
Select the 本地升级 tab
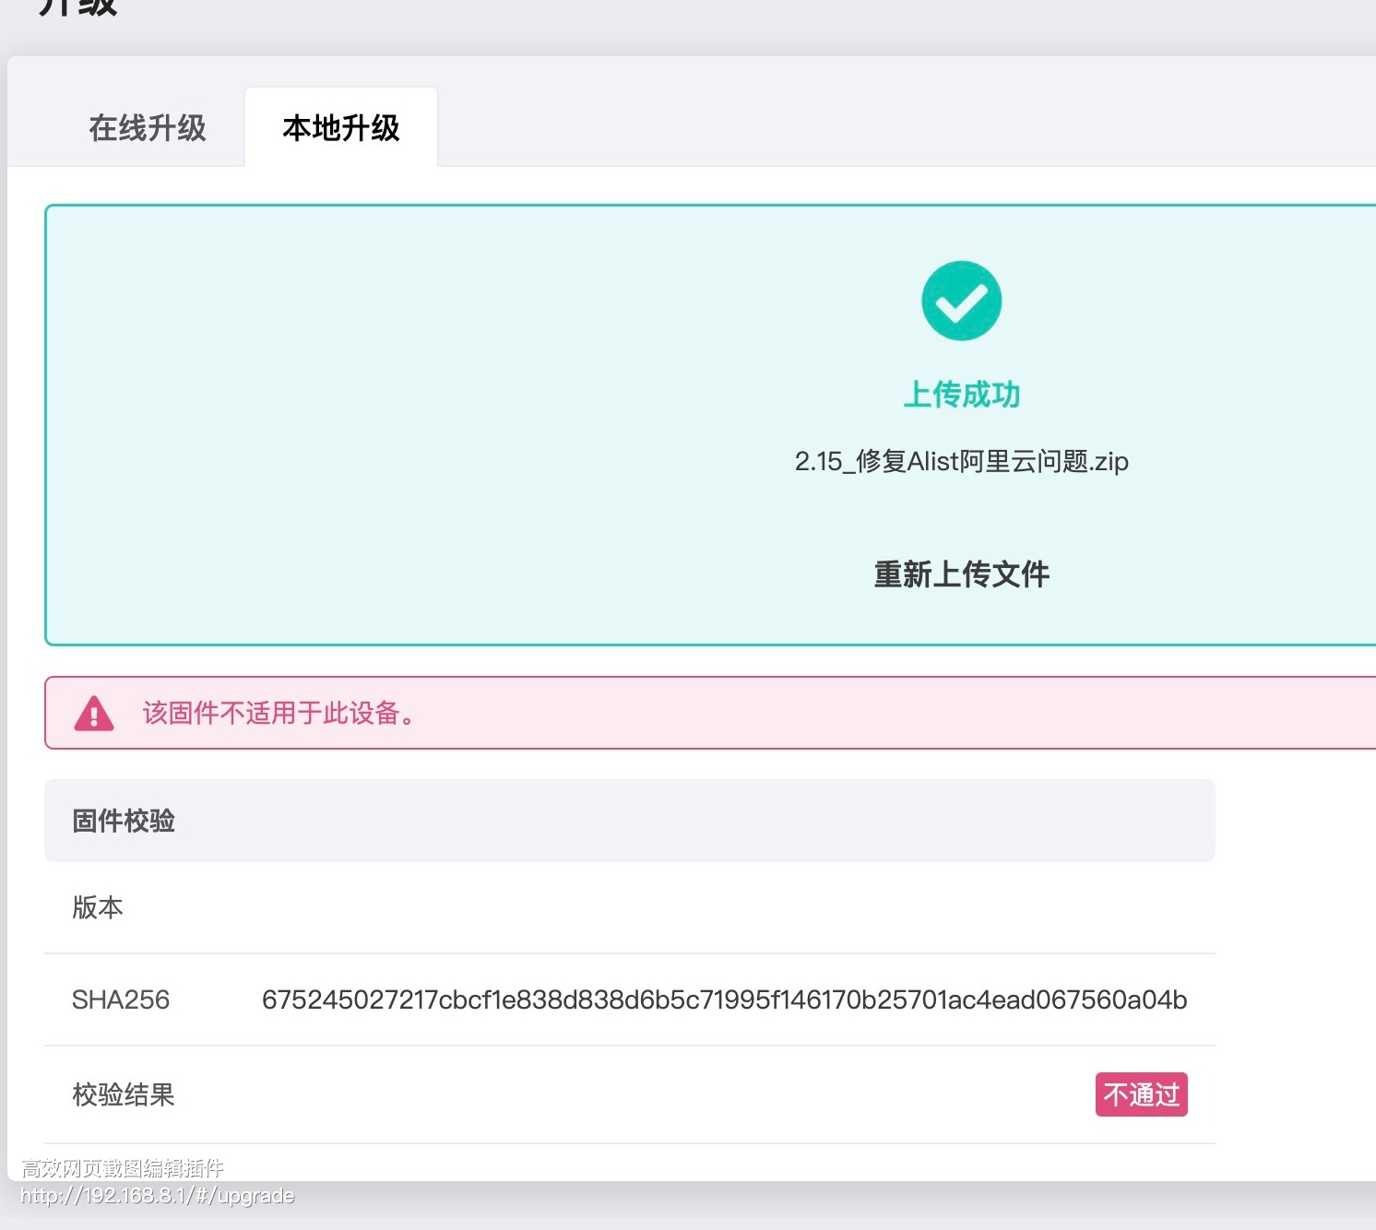[x=340, y=129]
